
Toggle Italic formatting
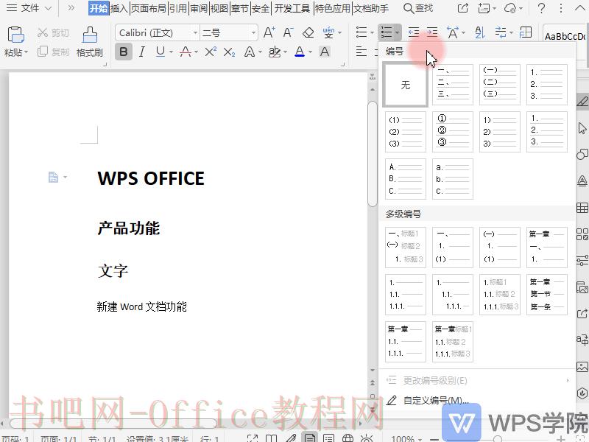pos(141,52)
